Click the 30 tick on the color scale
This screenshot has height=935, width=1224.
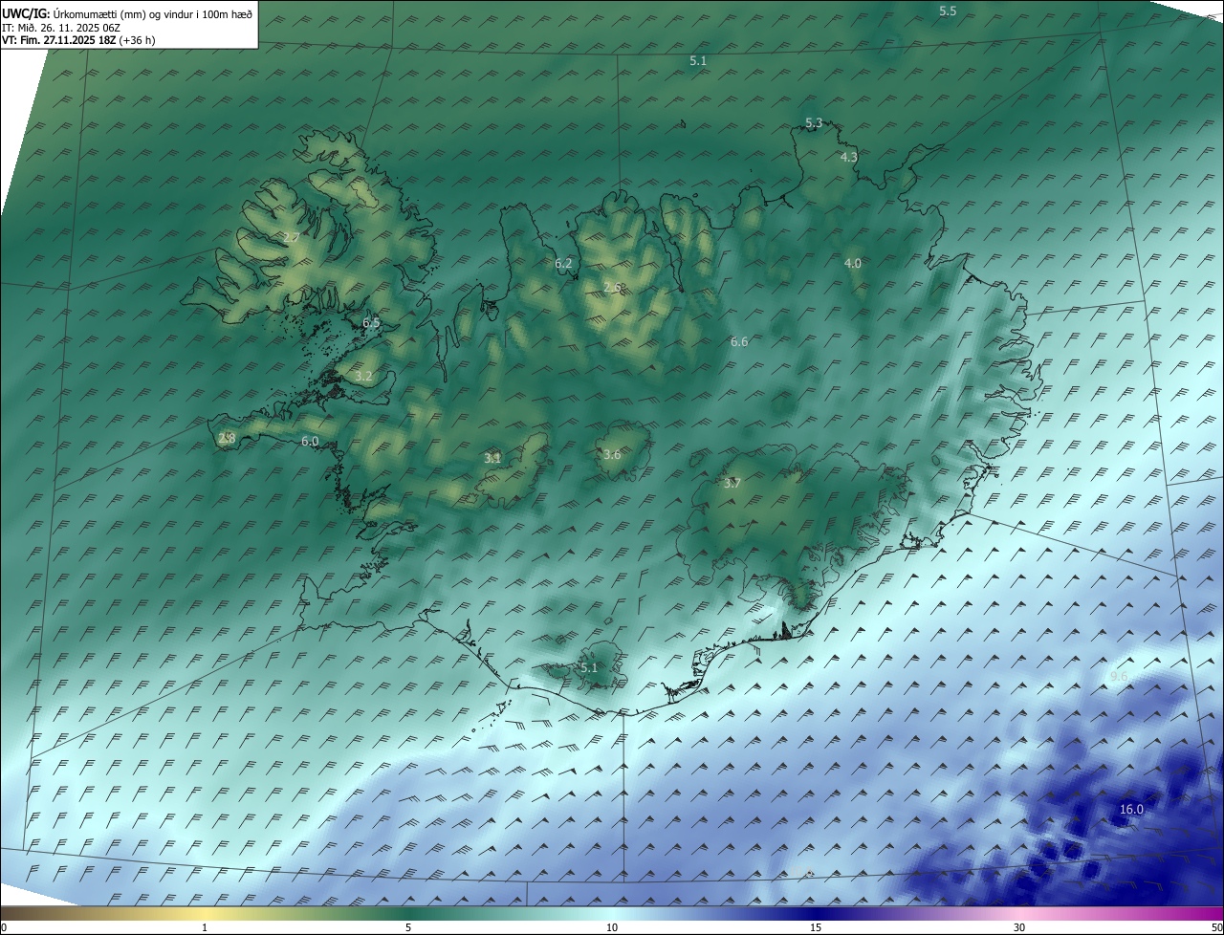tap(1019, 927)
